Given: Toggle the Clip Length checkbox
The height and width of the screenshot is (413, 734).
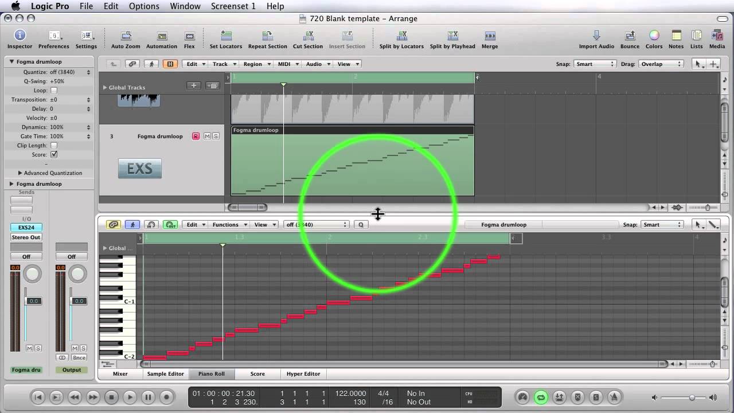Looking at the screenshot, I should point(54,145).
